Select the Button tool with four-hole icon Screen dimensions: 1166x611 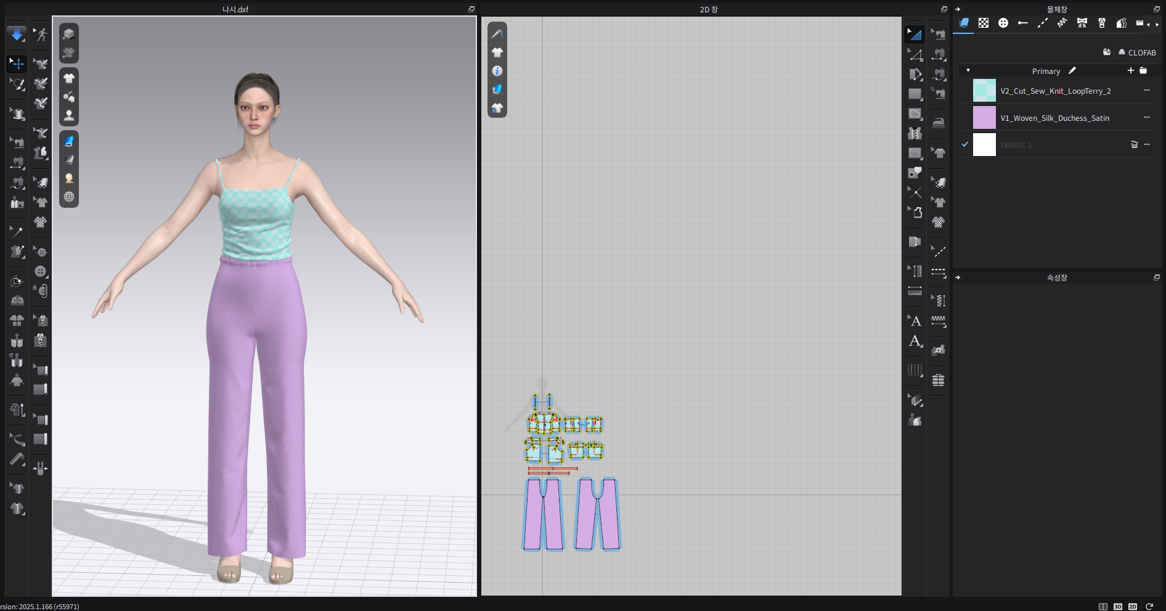(41, 271)
